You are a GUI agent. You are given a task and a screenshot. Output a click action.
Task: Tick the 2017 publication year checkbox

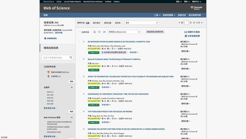coord(45,95)
